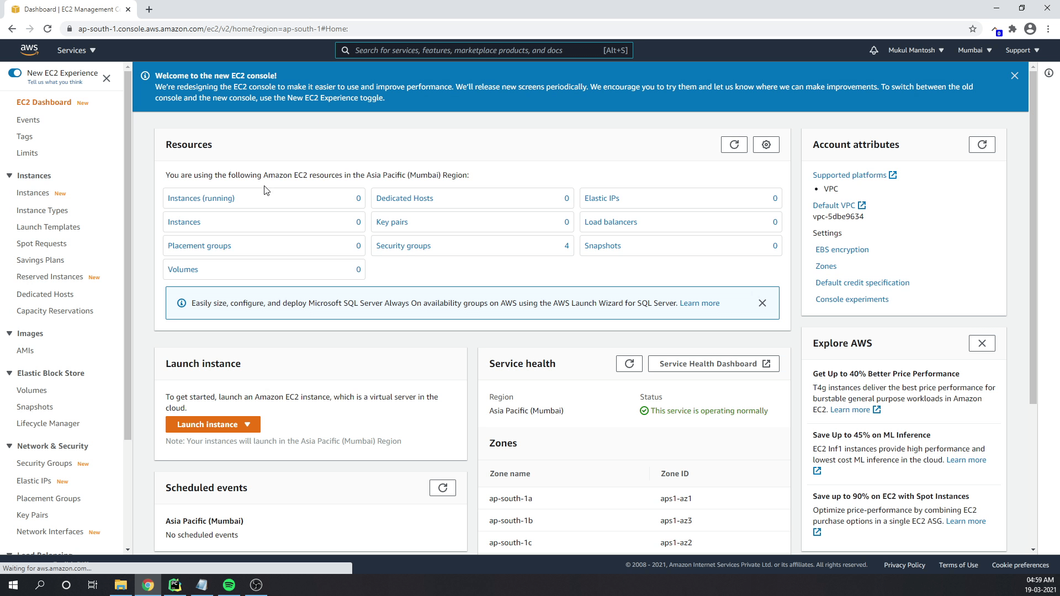
Task: Open the Services menu
Action: (x=75, y=50)
